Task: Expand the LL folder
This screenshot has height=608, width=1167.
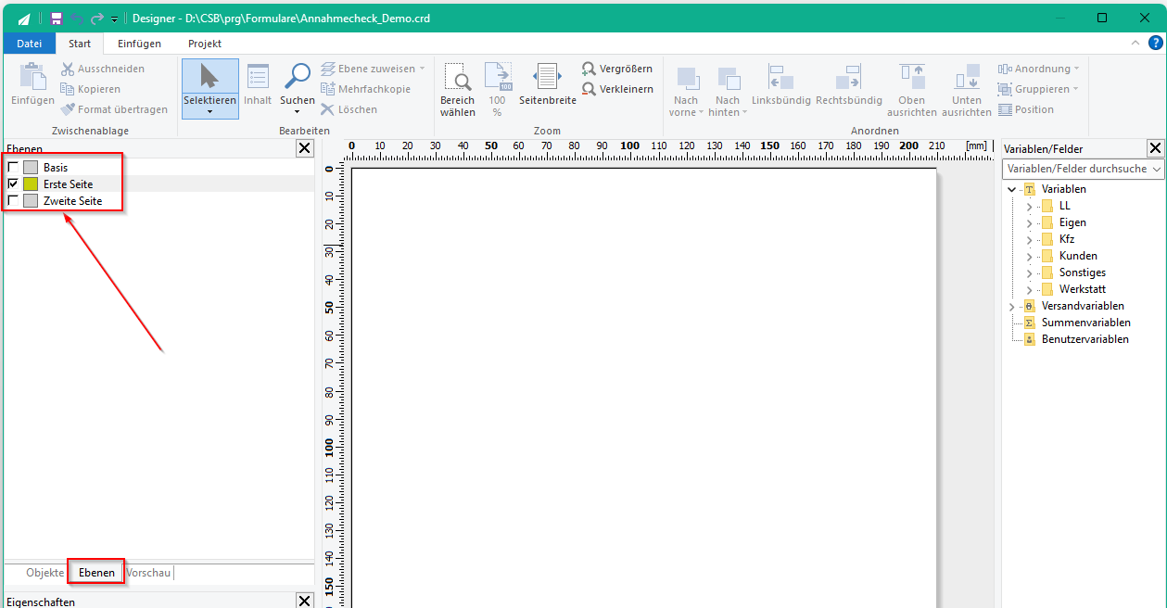Action: (x=1029, y=206)
